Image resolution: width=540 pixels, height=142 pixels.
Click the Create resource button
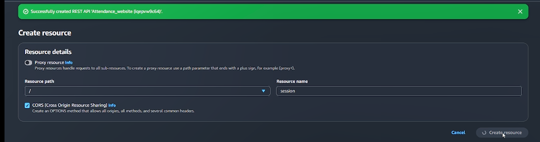point(502,133)
